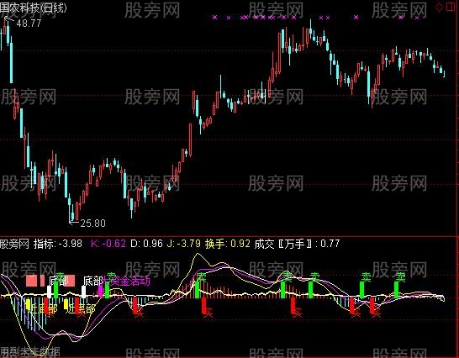The image size is (459, 358).
Task: Click the K: -0.62 value
Action: click(x=108, y=244)
